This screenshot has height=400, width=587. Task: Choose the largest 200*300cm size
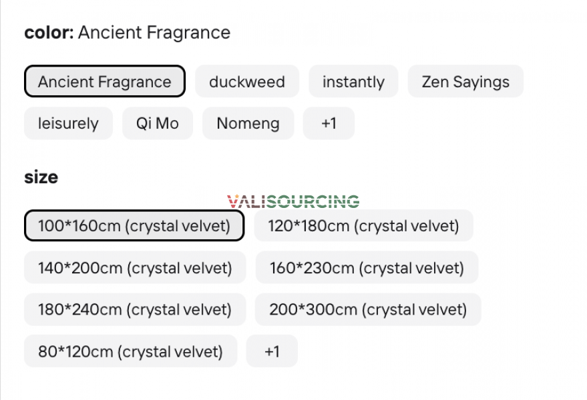pyautogui.click(x=367, y=309)
